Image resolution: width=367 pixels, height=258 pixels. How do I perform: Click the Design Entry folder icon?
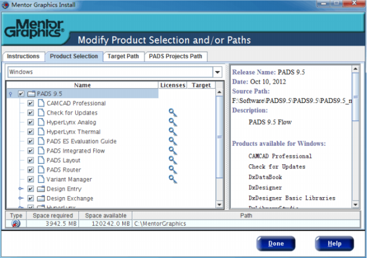click(40, 189)
